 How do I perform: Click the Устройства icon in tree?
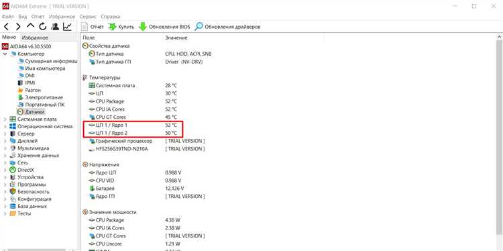pyautogui.click(x=13, y=177)
